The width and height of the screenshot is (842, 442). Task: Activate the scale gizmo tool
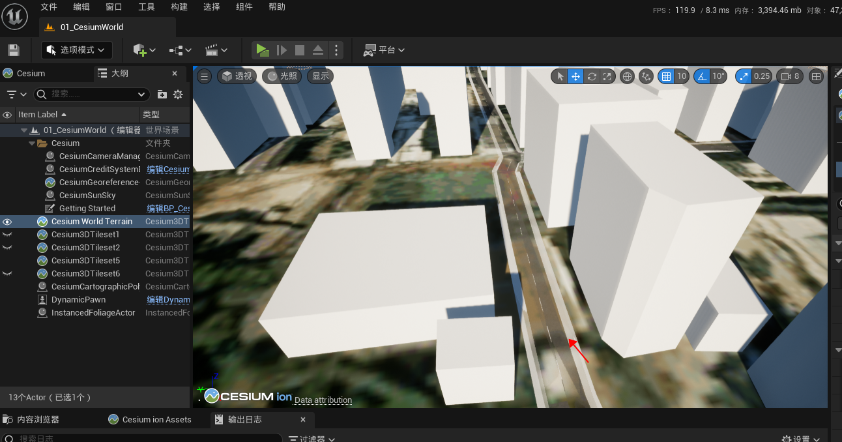(607, 76)
